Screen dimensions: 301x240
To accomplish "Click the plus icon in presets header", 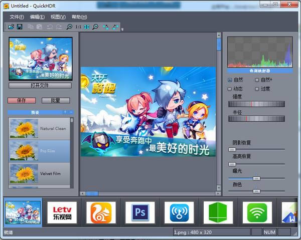I will (x=65, y=112).
